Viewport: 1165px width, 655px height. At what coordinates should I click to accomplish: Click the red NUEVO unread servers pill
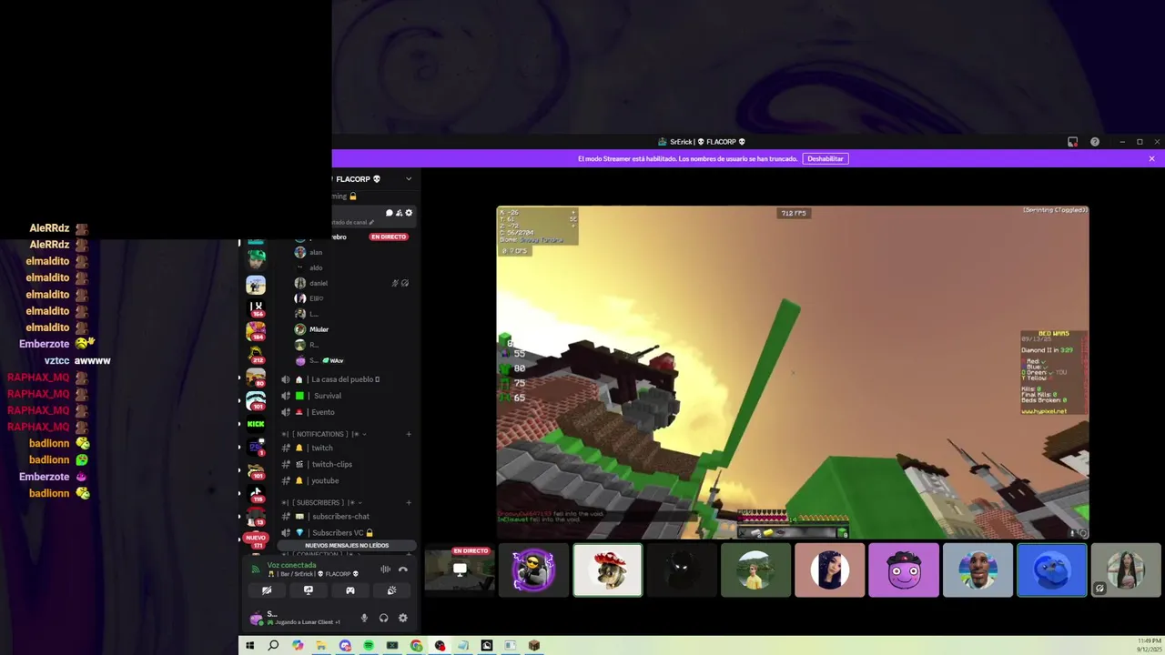pyautogui.click(x=256, y=538)
